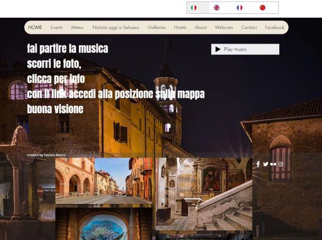Open the Galleries menu item
Viewport: 322px width, 240px height.
click(157, 27)
